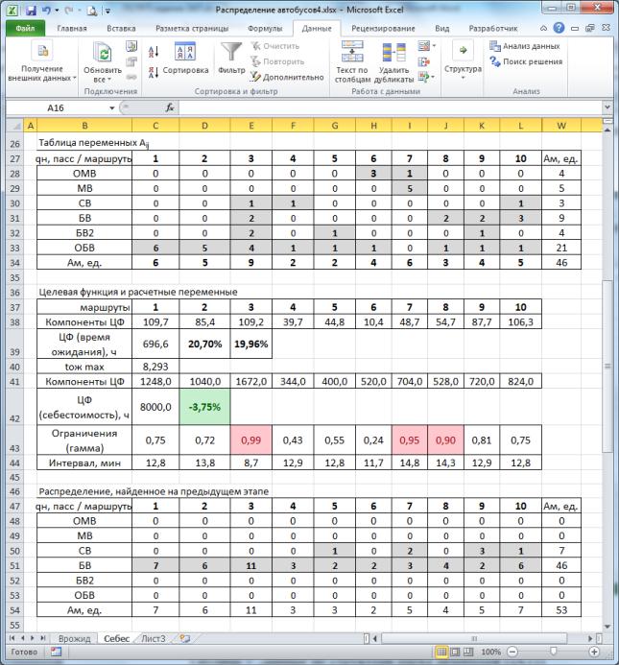Switch to Normal view in status bar
This screenshot has width=619, height=665.
[441, 652]
